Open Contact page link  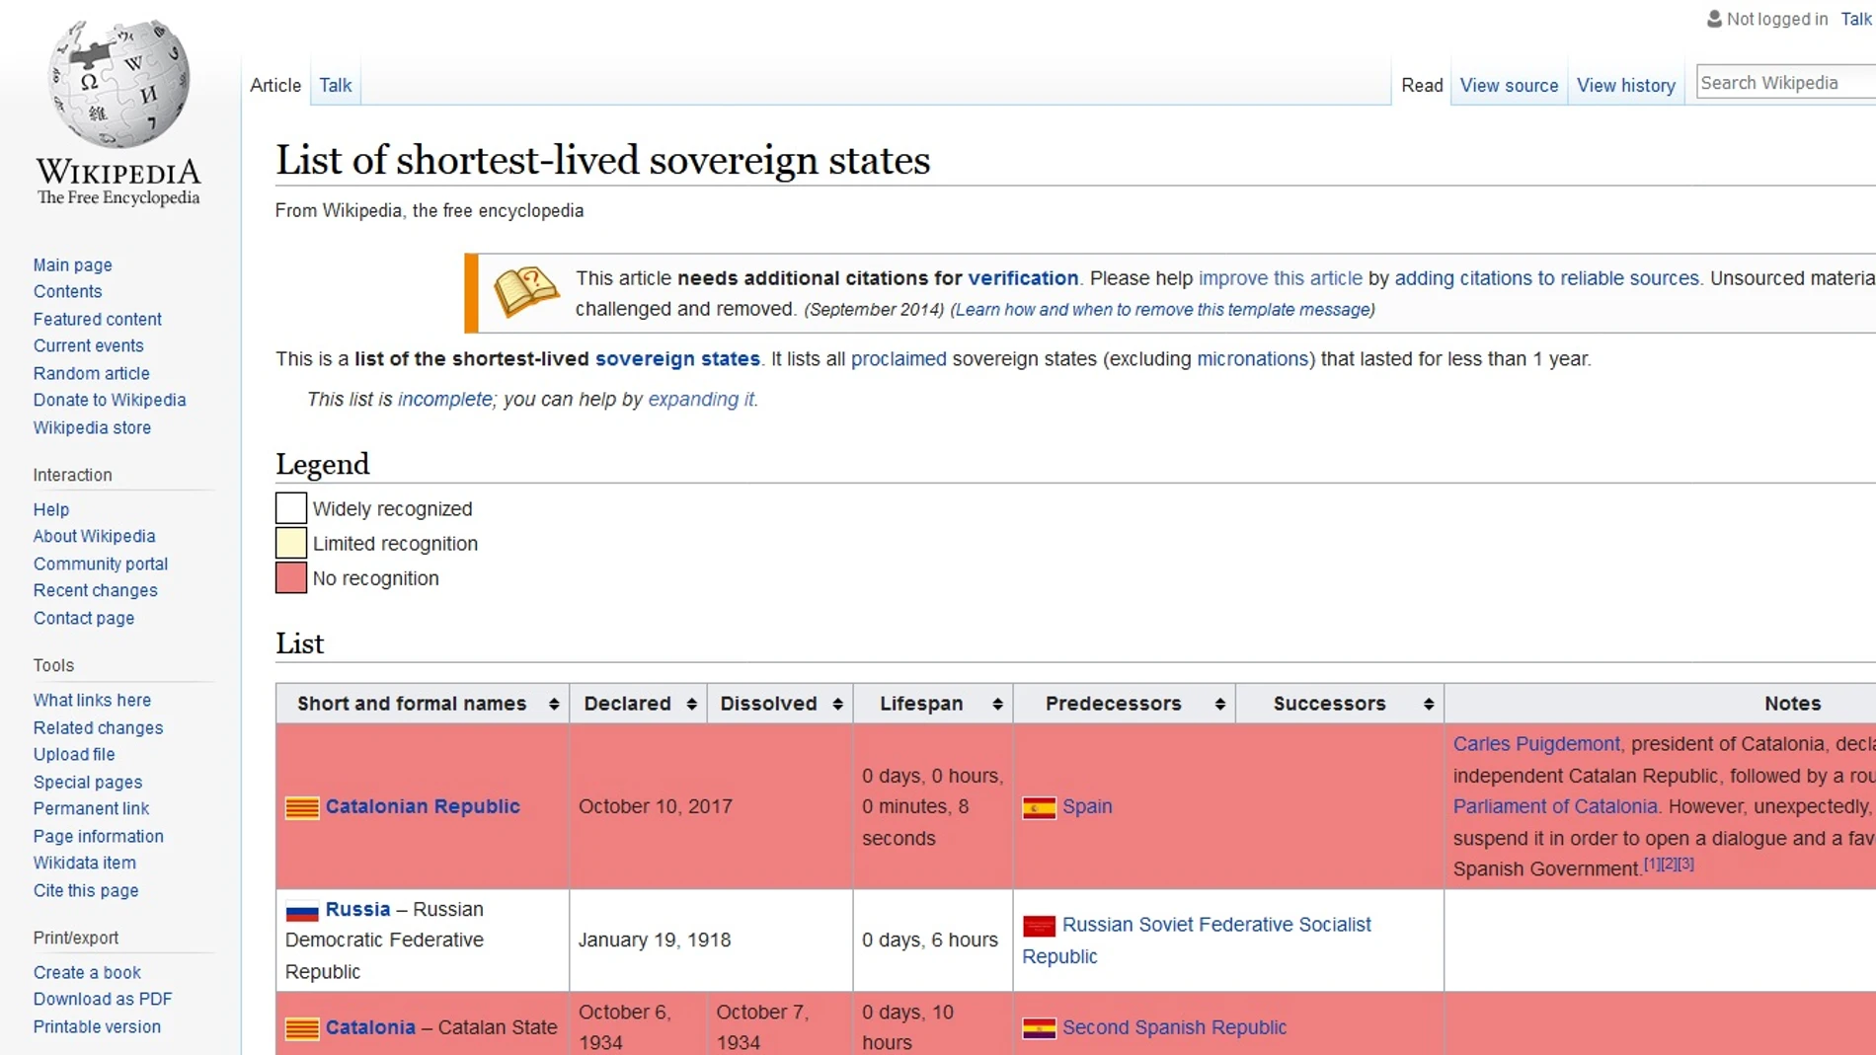84,618
